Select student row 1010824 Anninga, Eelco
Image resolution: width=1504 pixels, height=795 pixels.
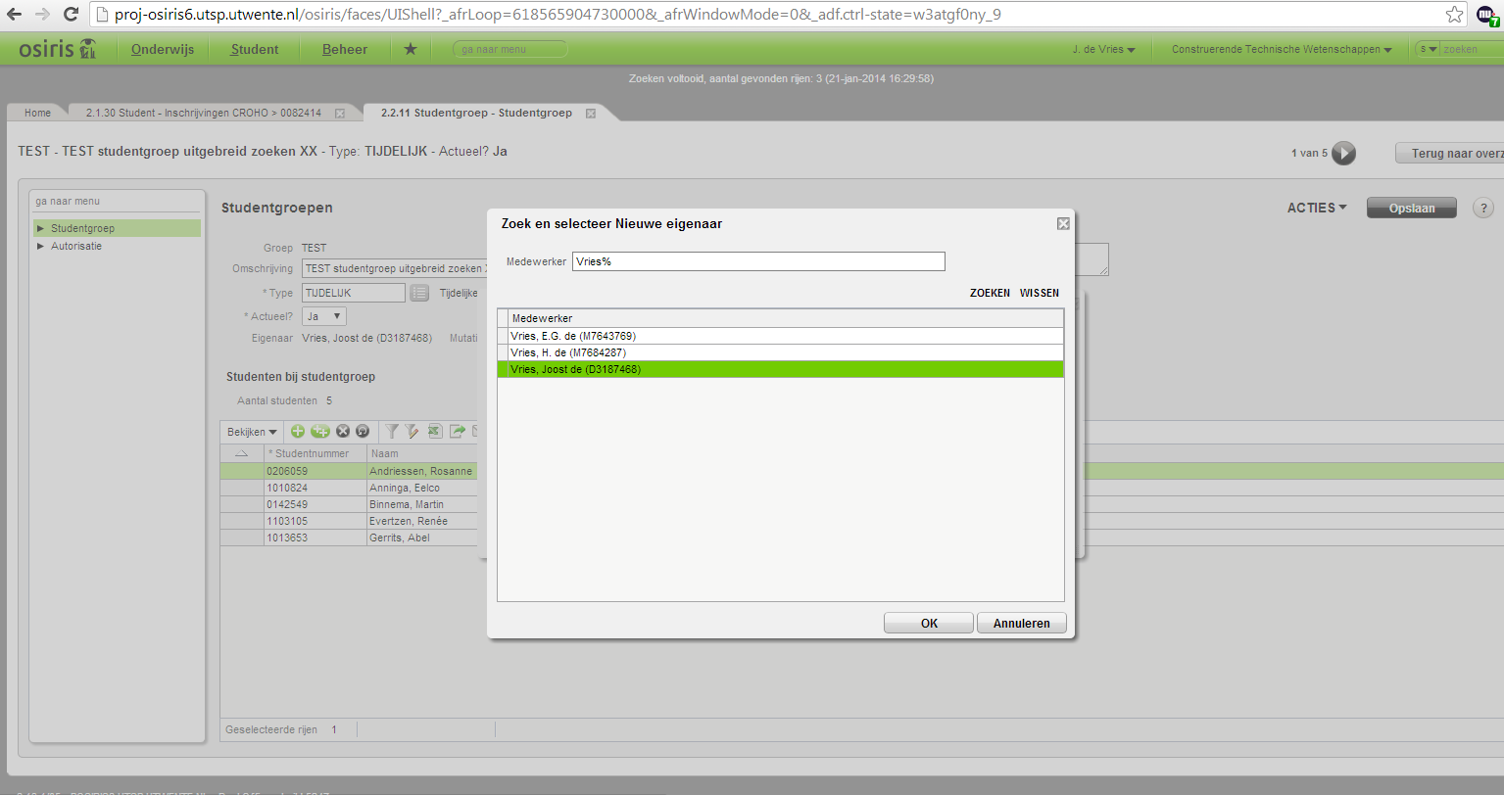click(349, 488)
